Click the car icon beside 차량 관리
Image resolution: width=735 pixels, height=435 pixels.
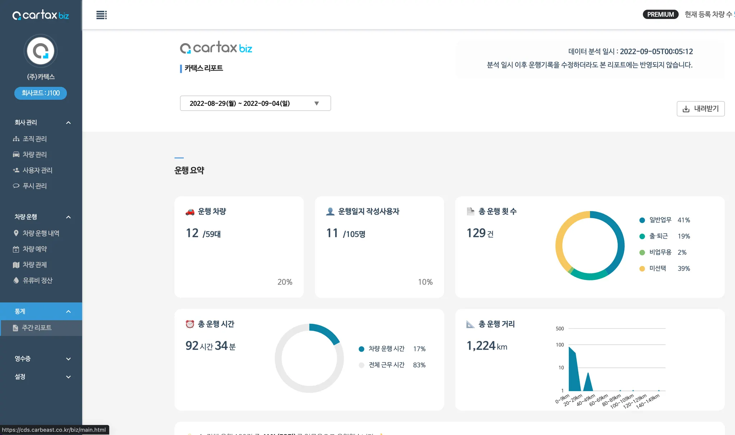(x=16, y=155)
